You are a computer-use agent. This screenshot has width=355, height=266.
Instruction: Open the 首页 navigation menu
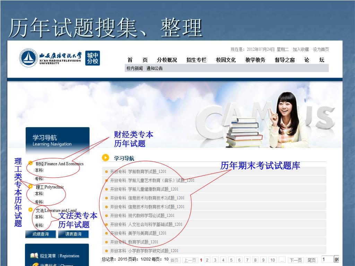[x=137, y=60]
